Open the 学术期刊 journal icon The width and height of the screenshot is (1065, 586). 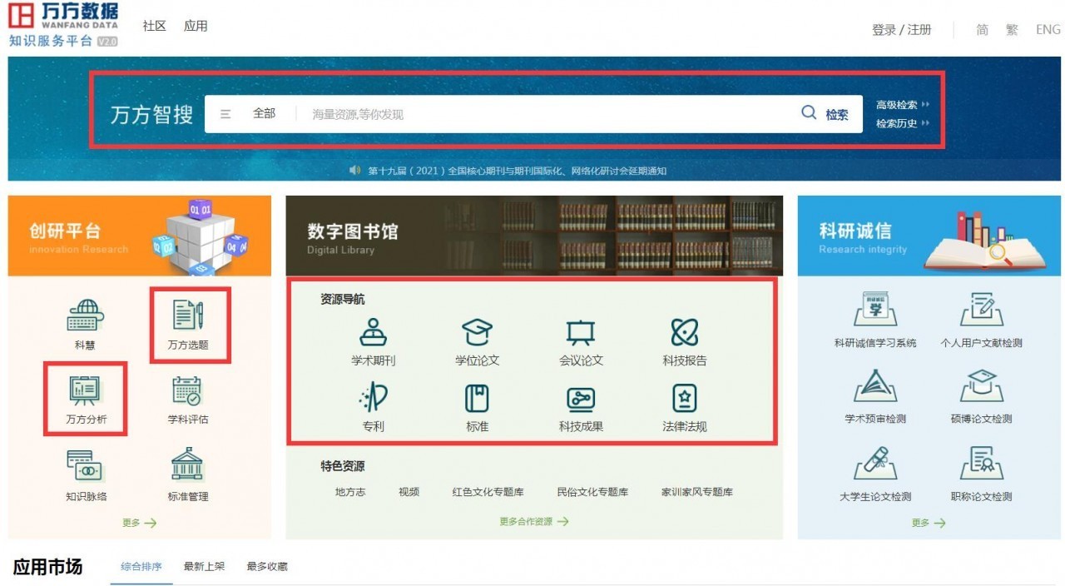[x=373, y=333]
